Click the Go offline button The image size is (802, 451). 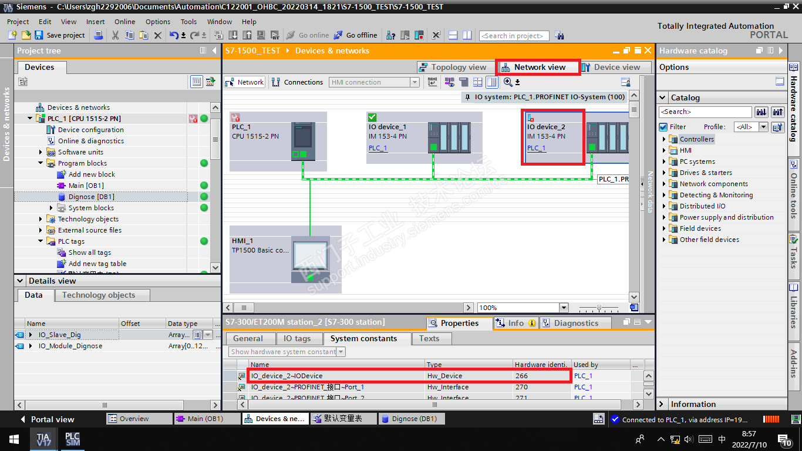tap(355, 35)
